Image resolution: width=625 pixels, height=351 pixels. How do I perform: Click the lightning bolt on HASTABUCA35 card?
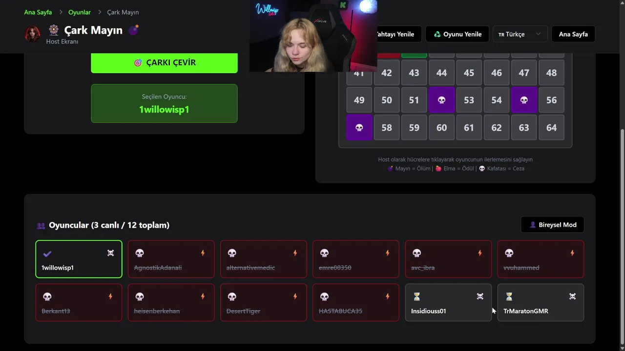pos(388,296)
